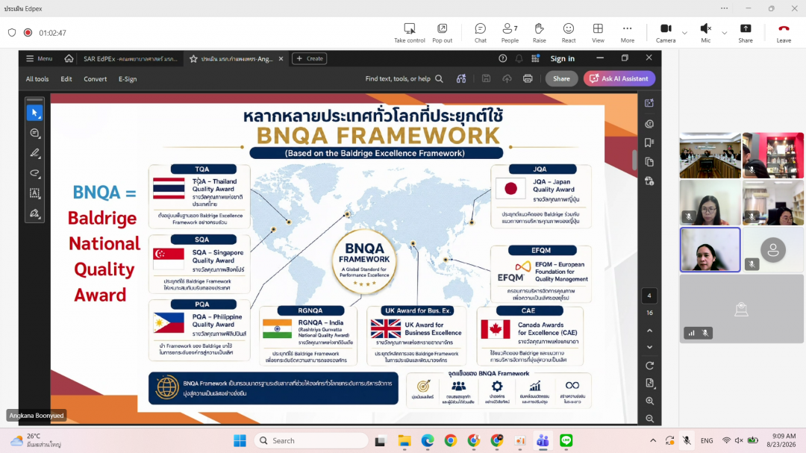The height and width of the screenshot is (453, 806).
Task: Open the meeting Chat panel
Action: click(480, 33)
